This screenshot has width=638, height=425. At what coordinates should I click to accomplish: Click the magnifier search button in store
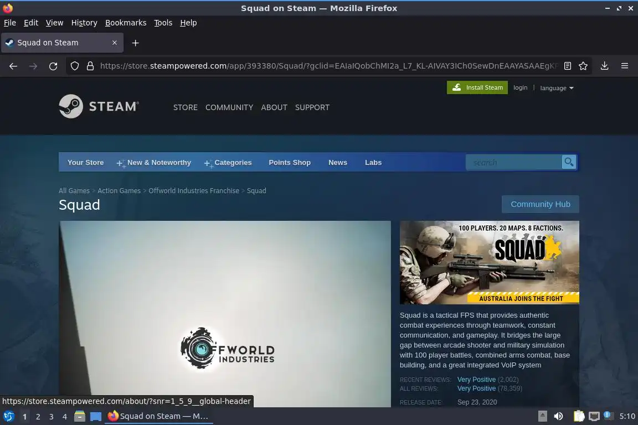pos(569,162)
